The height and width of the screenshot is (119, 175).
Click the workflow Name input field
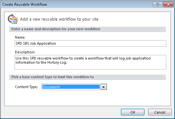pos(90,43)
